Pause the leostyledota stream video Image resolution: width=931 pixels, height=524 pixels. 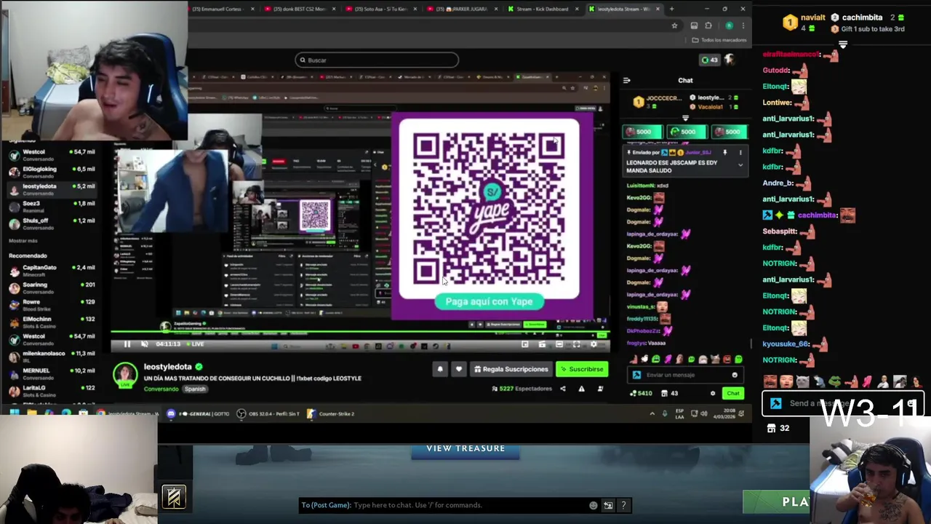pos(127,344)
